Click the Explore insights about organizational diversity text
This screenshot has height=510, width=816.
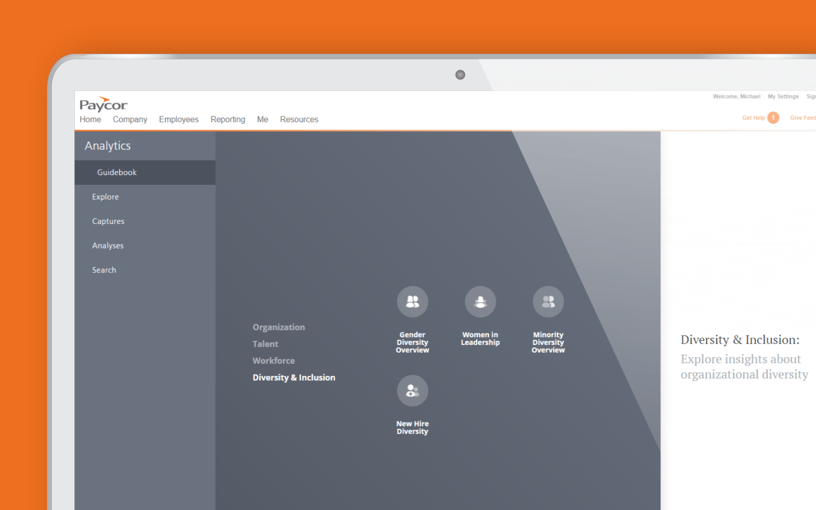click(745, 367)
